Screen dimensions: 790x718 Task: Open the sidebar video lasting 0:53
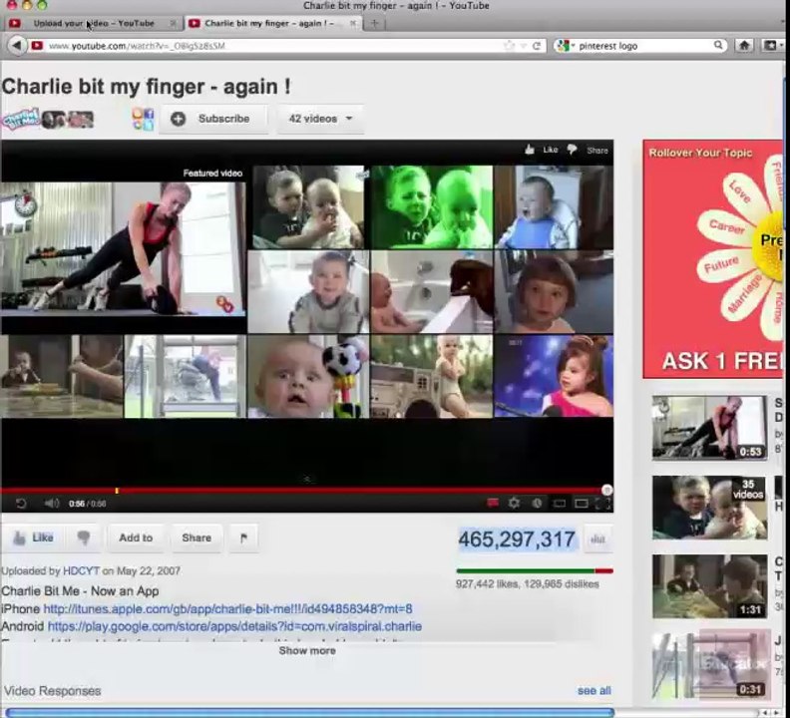click(x=709, y=428)
